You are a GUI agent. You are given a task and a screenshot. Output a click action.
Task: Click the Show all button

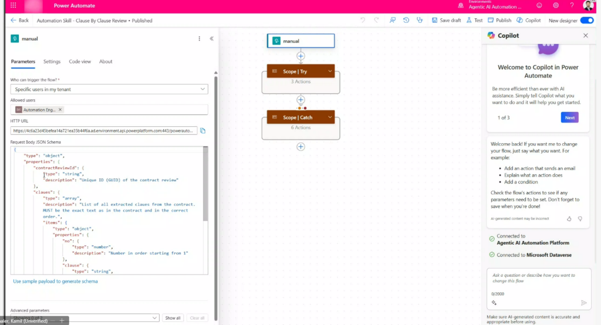tap(173, 318)
